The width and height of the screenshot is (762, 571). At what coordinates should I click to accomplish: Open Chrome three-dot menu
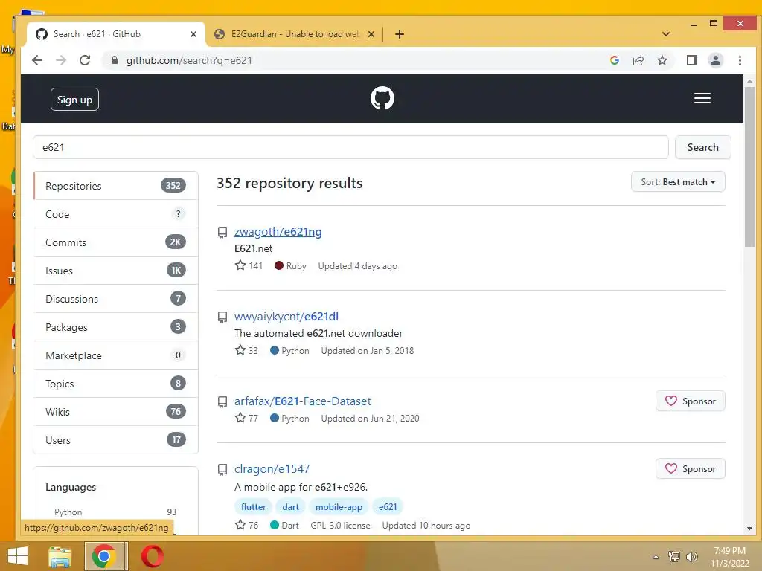click(740, 60)
